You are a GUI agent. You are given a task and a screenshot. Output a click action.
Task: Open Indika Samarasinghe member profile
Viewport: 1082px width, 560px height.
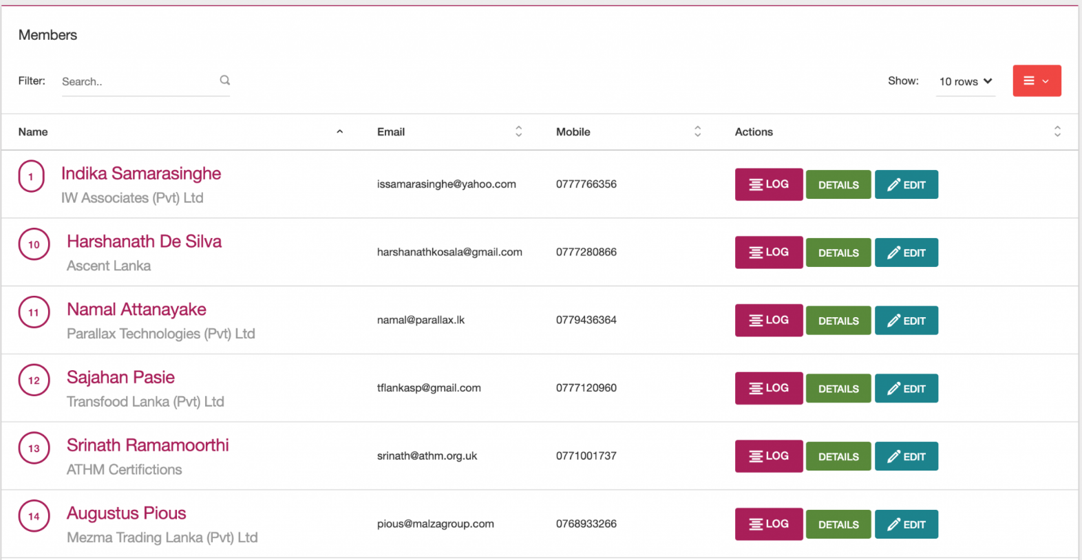point(141,173)
